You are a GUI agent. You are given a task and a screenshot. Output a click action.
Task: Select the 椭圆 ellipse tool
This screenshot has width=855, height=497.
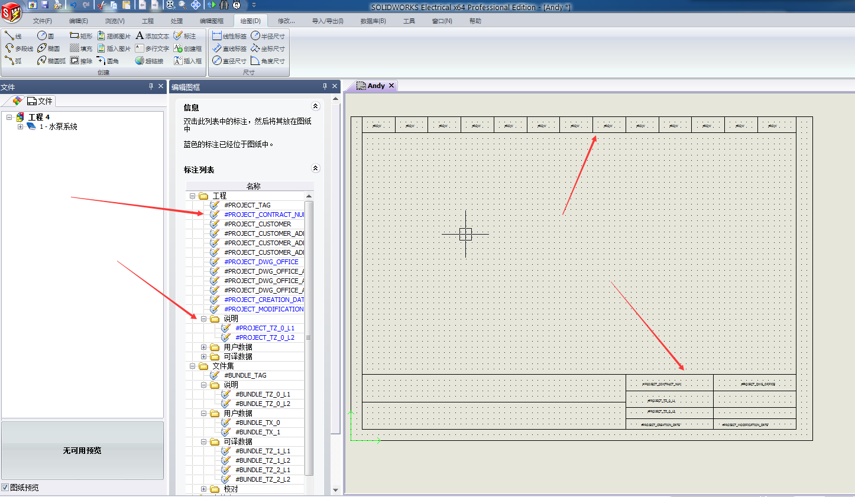point(48,48)
